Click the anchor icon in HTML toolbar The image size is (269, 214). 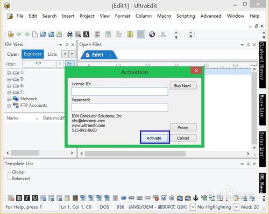pyautogui.click(x=196, y=198)
